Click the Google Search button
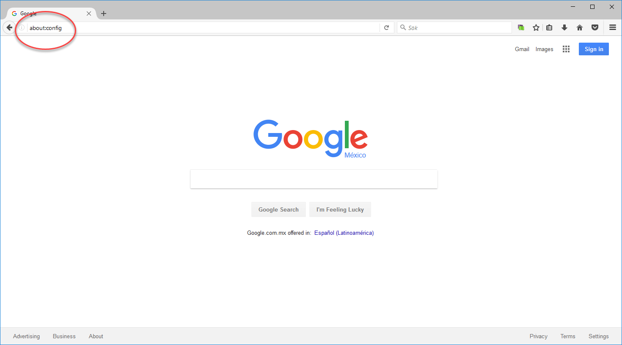Image resolution: width=622 pixels, height=345 pixels. tap(278, 209)
